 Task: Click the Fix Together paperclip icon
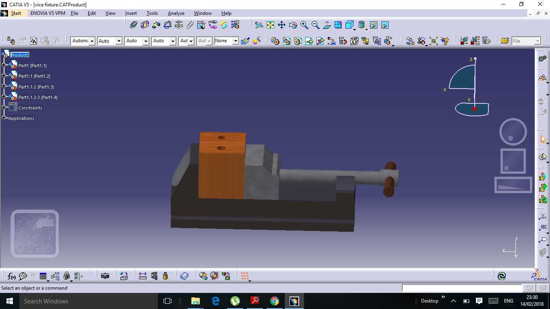pos(190,25)
